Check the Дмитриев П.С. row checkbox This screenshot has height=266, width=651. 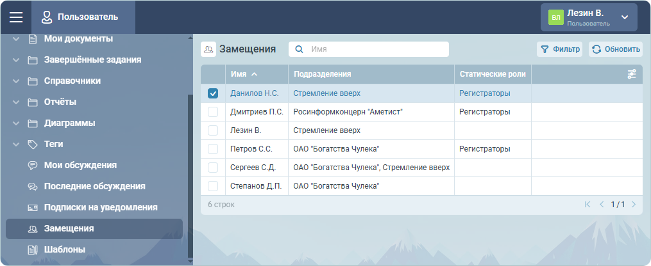pos(213,112)
